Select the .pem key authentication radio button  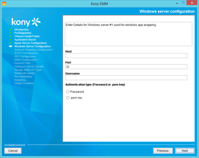coord(68,98)
